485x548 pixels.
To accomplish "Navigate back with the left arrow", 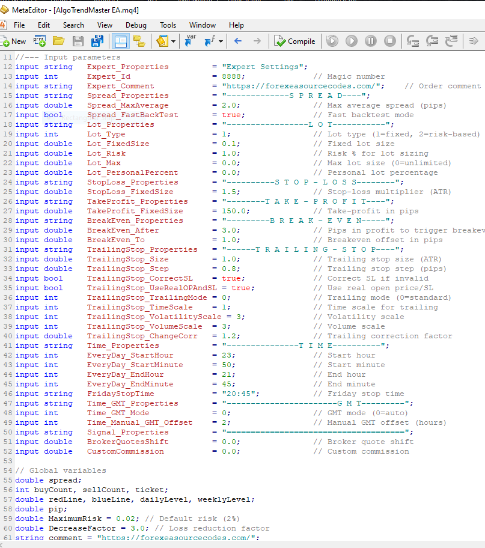I will [238, 41].
